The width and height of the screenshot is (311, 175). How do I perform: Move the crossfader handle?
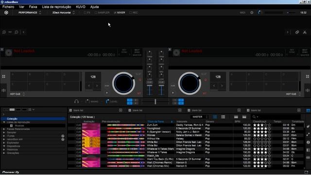(x=155, y=102)
